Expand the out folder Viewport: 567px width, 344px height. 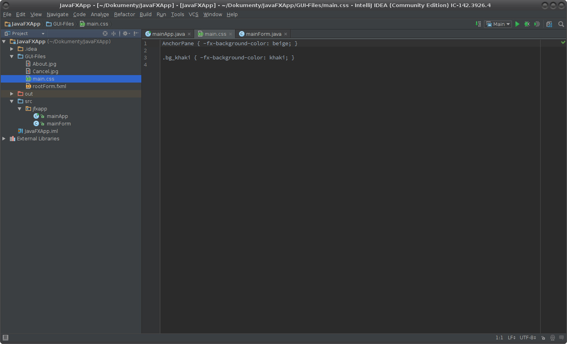(x=12, y=94)
